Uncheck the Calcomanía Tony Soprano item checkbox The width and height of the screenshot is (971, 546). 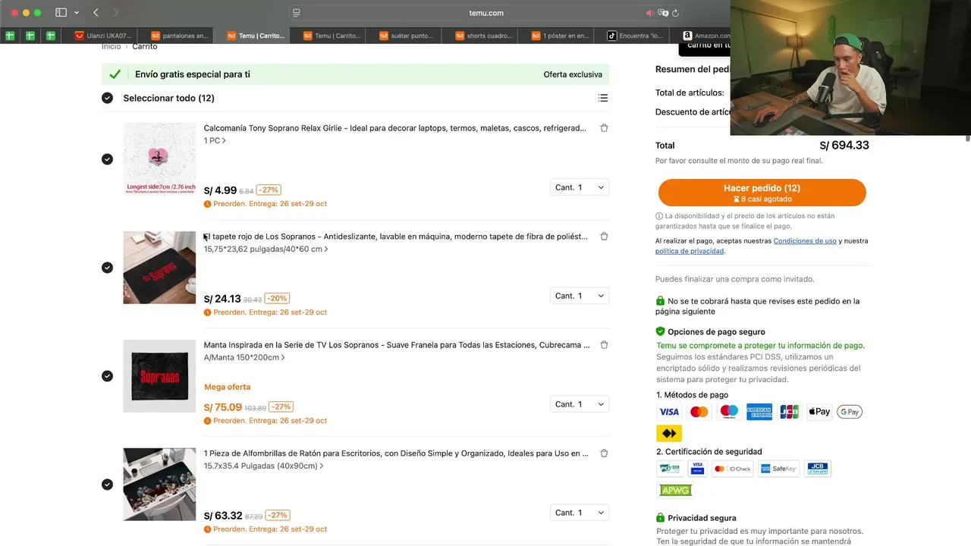tap(107, 159)
